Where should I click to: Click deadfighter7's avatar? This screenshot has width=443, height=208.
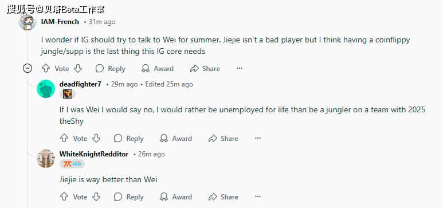(46, 89)
